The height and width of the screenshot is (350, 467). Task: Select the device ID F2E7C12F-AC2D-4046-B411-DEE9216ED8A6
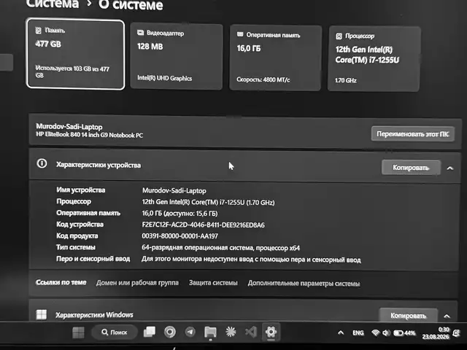(x=203, y=225)
